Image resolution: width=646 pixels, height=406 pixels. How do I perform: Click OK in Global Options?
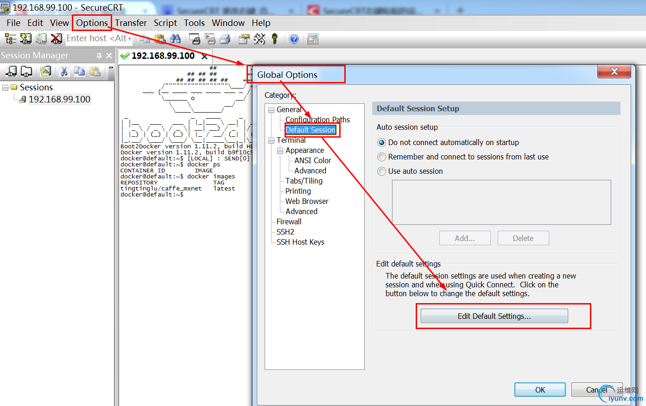coord(540,390)
